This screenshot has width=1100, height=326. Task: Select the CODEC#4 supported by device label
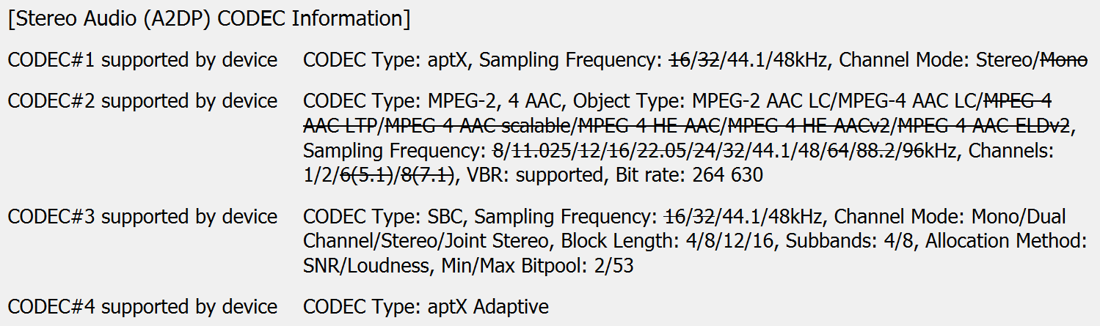[x=142, y=305]
